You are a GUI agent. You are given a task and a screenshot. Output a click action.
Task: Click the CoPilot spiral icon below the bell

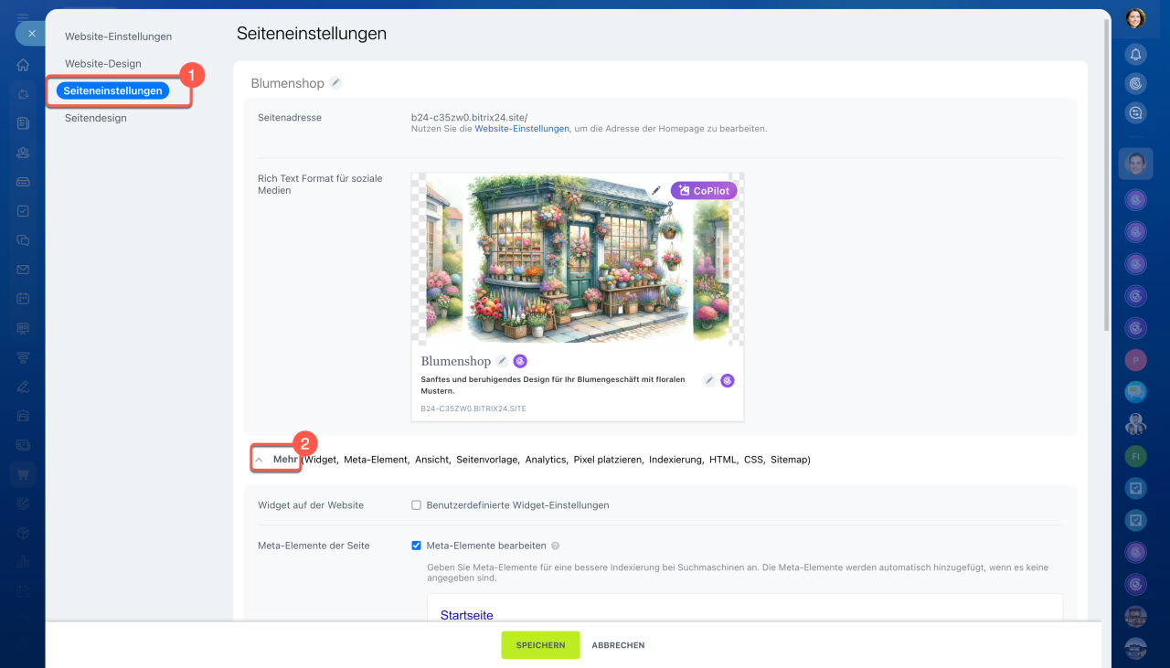pyautogui.click(x=1135, y=84)
